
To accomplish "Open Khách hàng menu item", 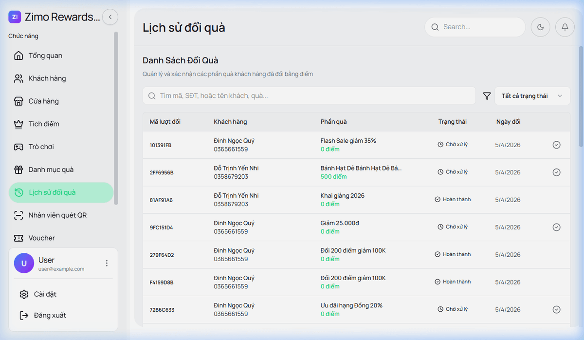I will 47,78.
